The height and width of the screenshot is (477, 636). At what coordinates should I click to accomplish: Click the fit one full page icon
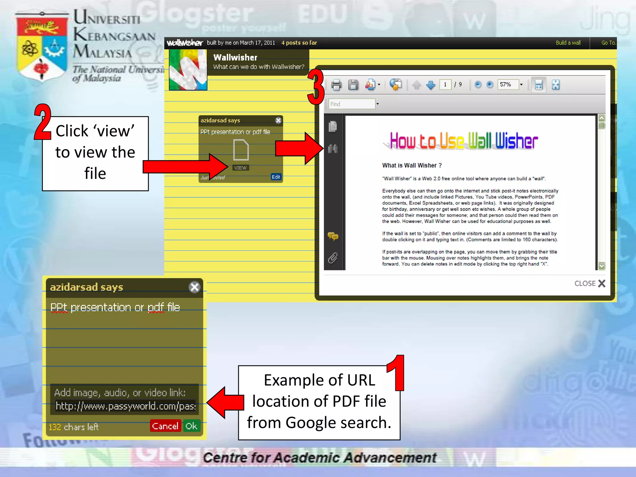(x=556, y=85)
